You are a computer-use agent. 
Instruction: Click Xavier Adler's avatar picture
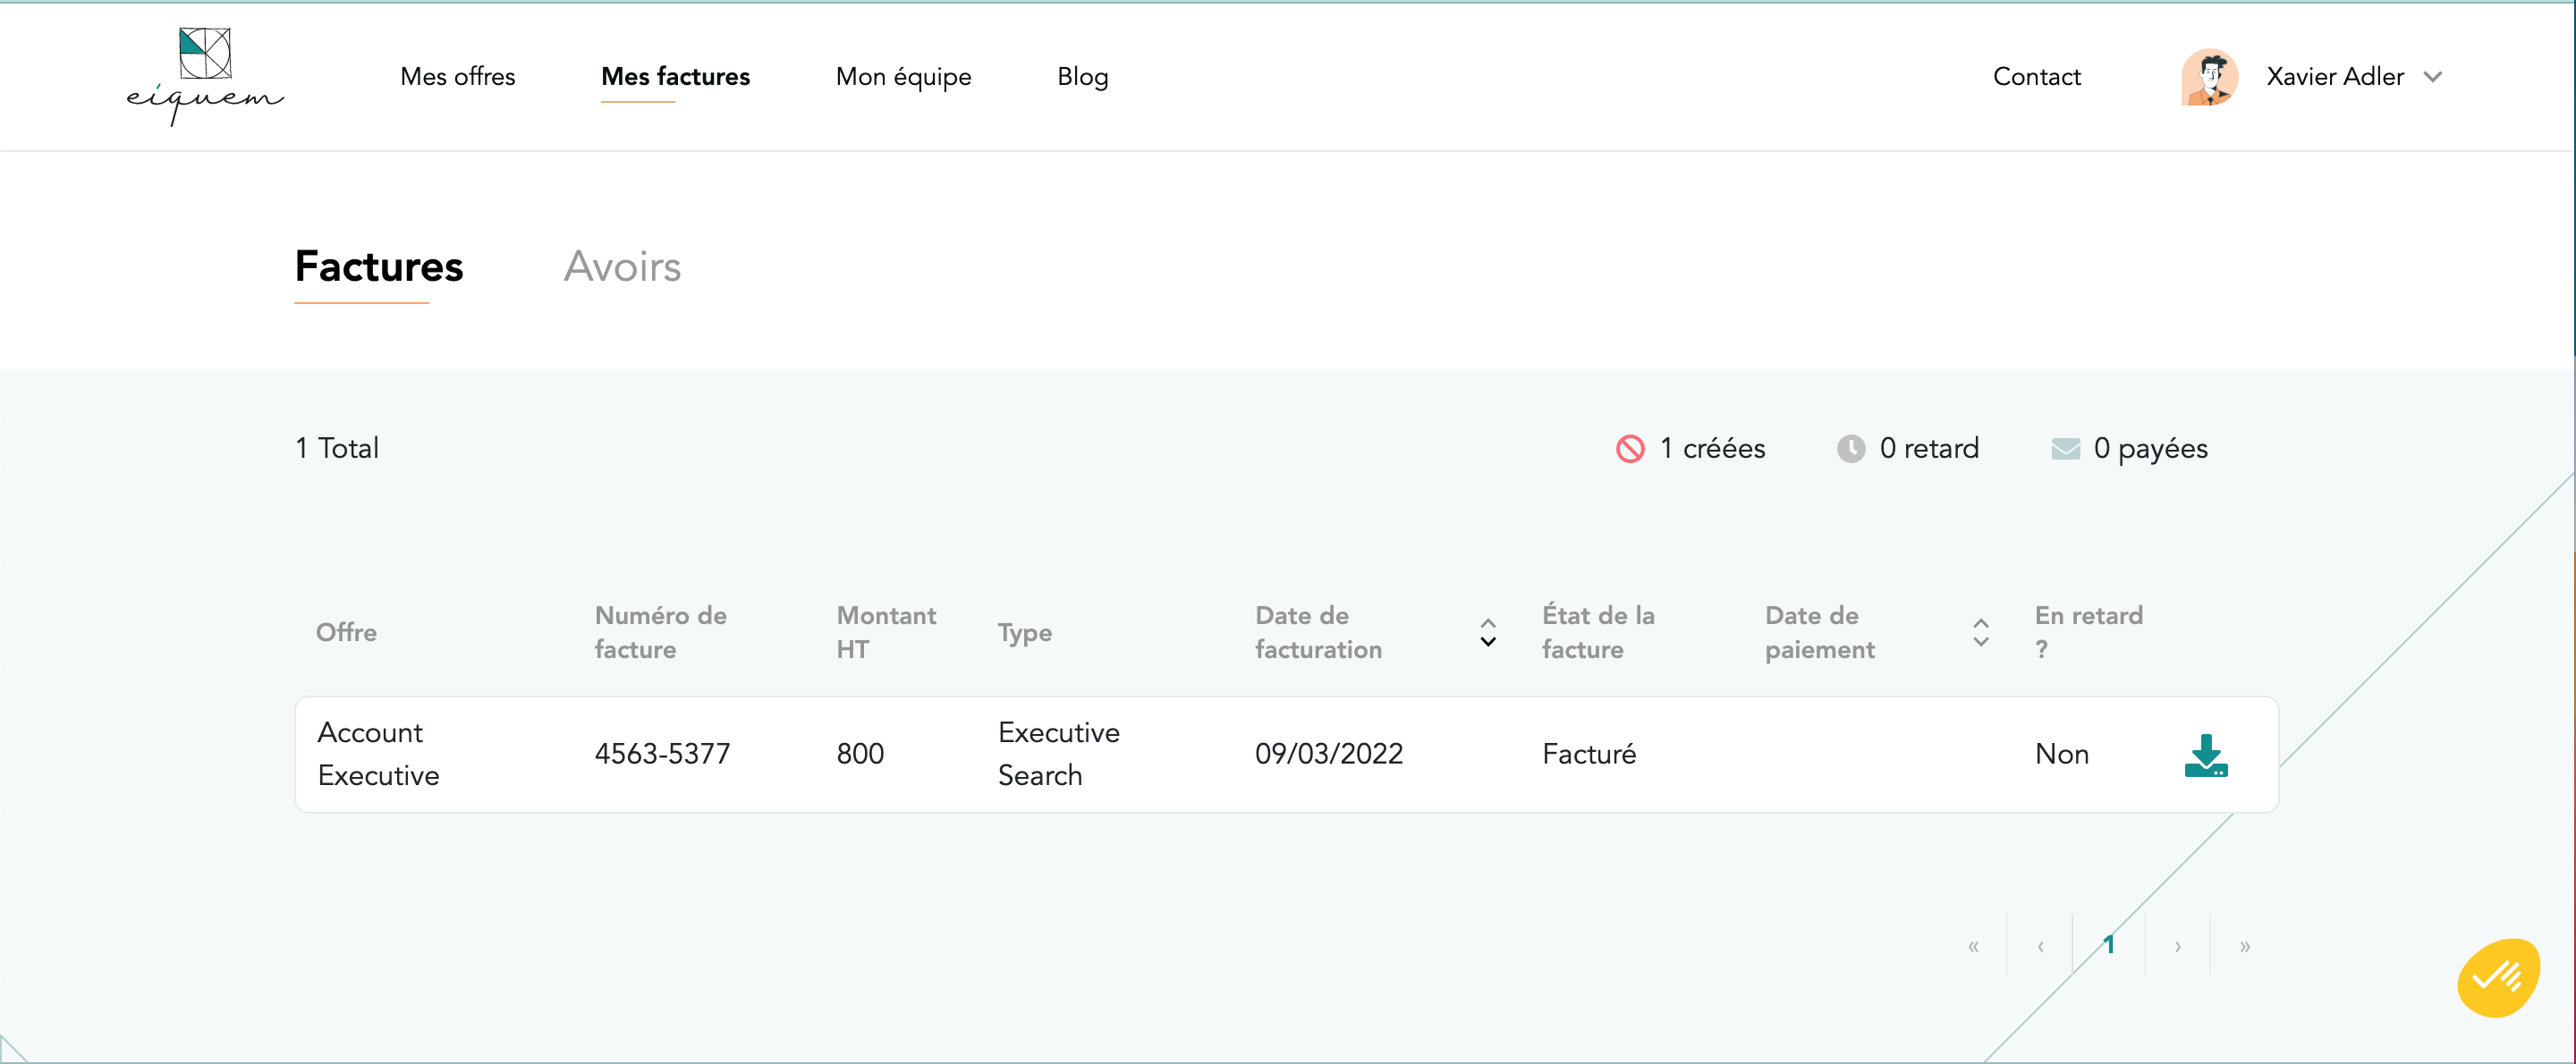2209,77
